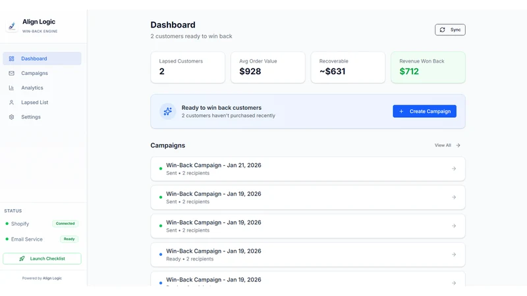
Task: Click green status dot beside Shopify
Action: click(x=7, y=224)
